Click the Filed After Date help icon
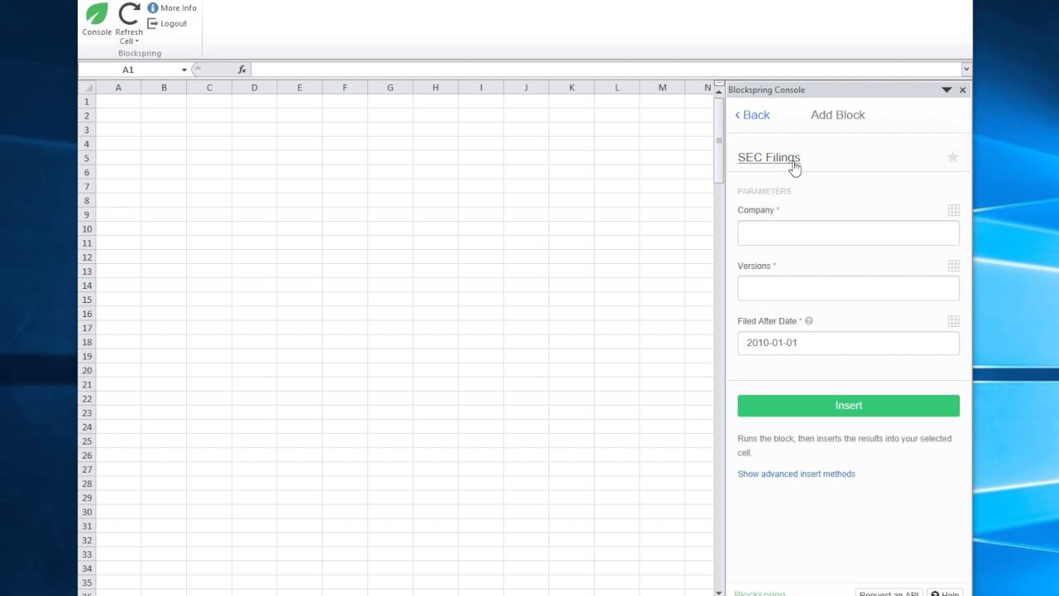1059x596 pixels. tap(809, 321)
